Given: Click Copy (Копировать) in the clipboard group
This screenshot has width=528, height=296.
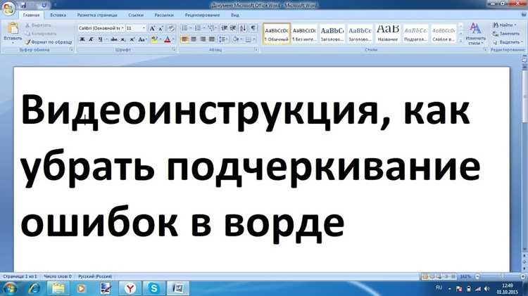Looking at the screenshot, I should point(41,34).
